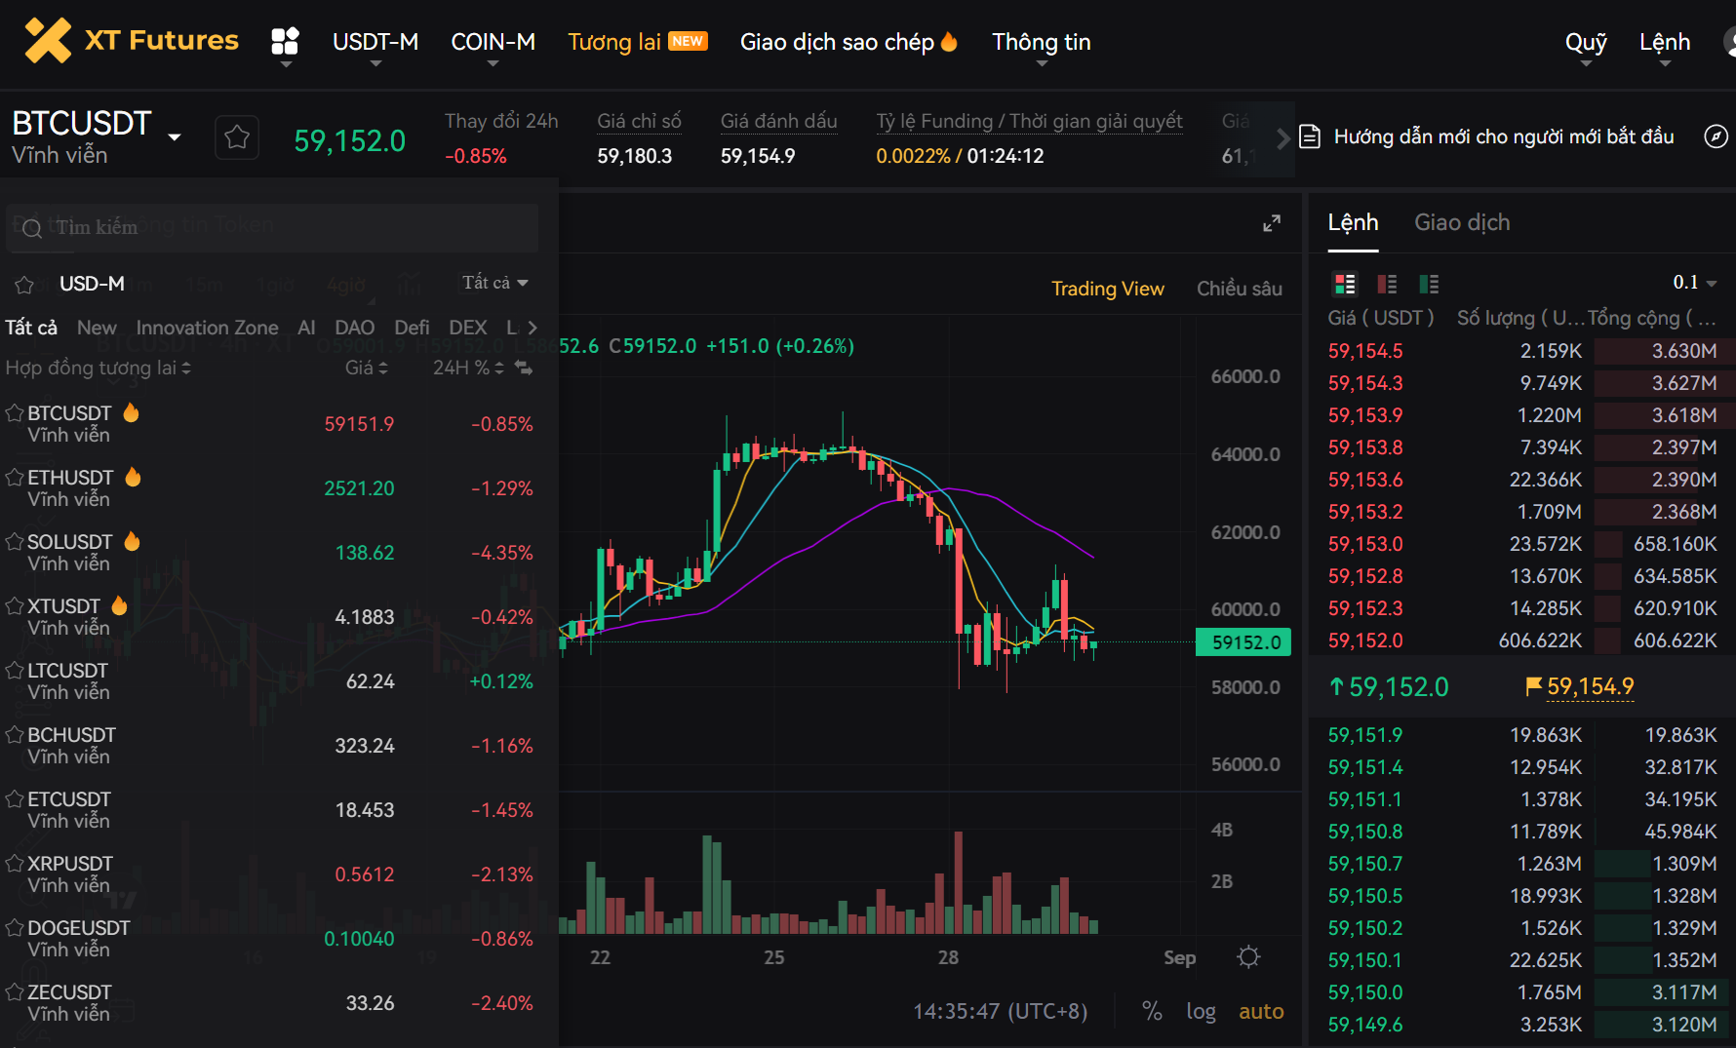This screenshot has width=1736, height=1048.
Task: Open chart settings gear icon
Action: coord(1248,956)
